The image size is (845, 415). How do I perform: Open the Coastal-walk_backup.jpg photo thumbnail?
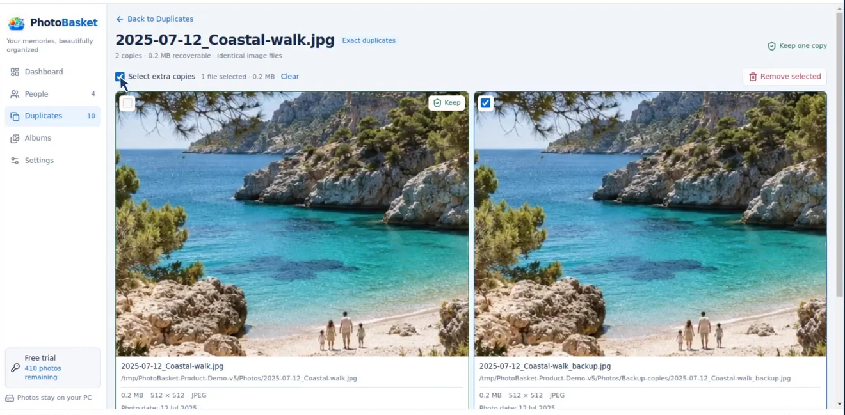pyautogui.click(x=650, y=224)
